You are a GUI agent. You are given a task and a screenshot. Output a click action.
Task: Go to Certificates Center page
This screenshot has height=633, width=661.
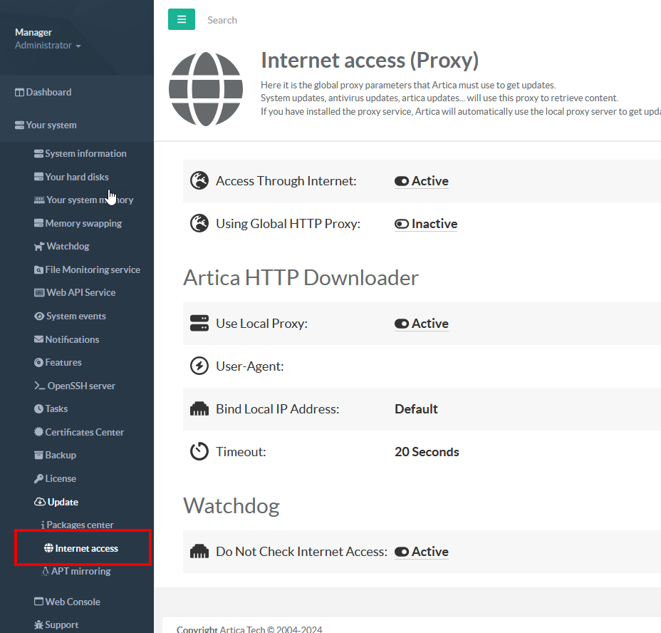tap(84, 433)
